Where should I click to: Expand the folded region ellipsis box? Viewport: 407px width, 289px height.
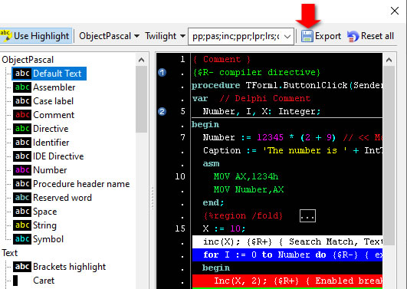coord(307,215)
